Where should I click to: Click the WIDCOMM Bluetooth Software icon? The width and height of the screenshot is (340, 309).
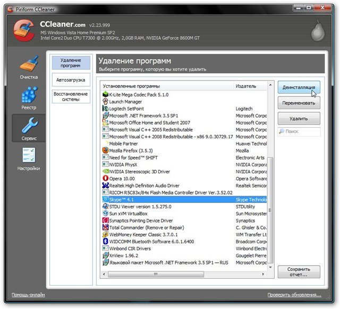tap(105, 241)
